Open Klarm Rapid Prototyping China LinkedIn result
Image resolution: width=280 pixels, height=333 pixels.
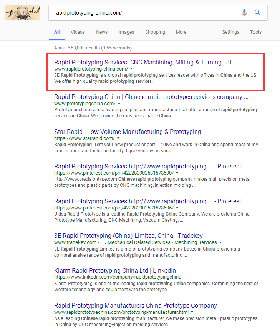[115, 270]
